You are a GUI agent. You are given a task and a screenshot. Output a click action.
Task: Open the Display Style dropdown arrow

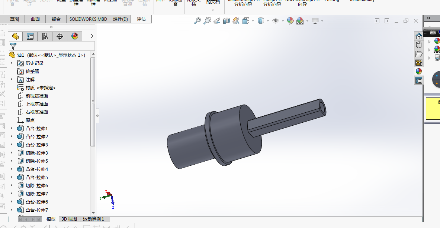click(x=268, y=21)
